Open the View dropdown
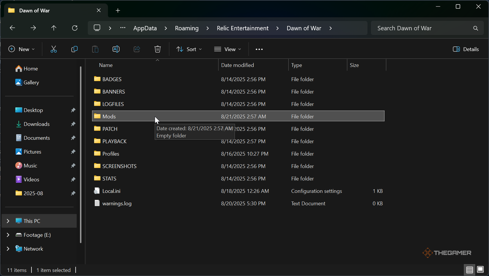 point(227,49)
